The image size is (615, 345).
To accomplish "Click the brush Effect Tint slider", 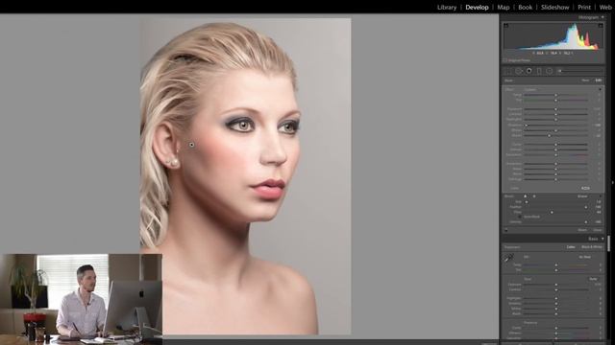I will [555, 100].
